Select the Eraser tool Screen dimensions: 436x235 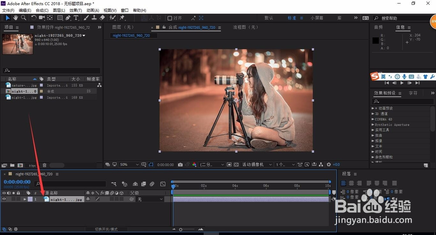tap(102, 18)
